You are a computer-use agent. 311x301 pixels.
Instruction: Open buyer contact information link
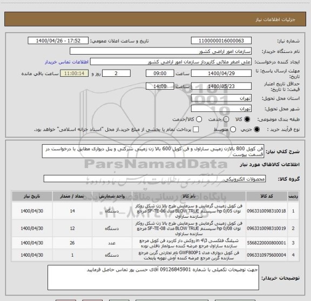[66, 62]
